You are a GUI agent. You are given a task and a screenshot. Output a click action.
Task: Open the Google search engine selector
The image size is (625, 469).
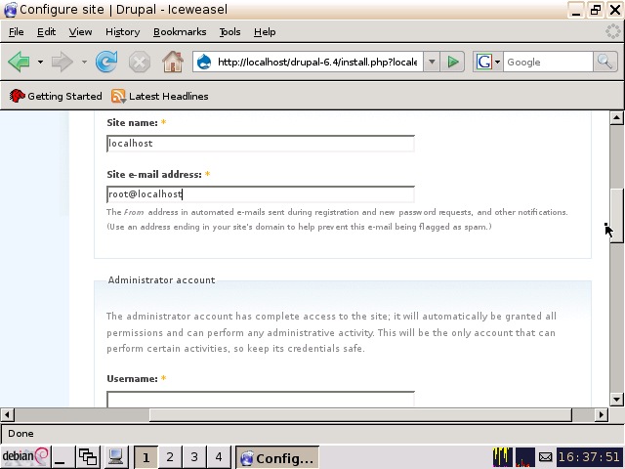pyautogui.click(x=488, y=62)
